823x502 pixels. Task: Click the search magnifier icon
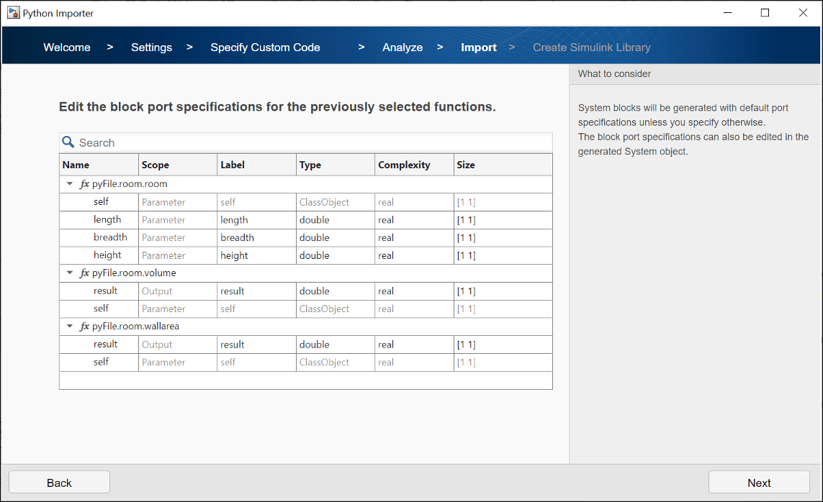(68, 142)
